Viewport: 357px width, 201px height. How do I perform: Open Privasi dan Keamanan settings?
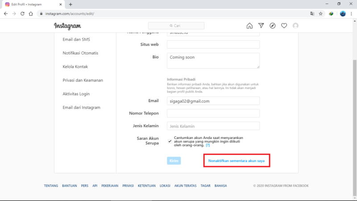coord(83,80)
